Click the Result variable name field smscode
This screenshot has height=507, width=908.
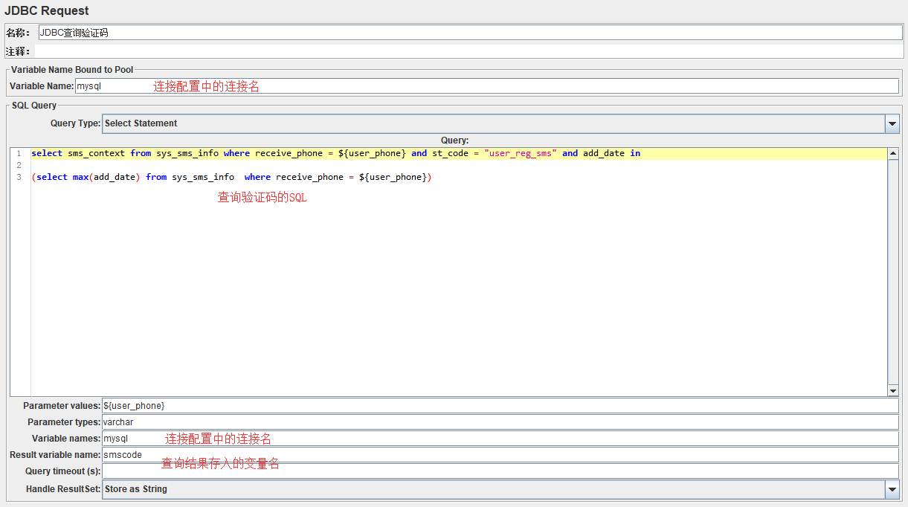[500, 455]
